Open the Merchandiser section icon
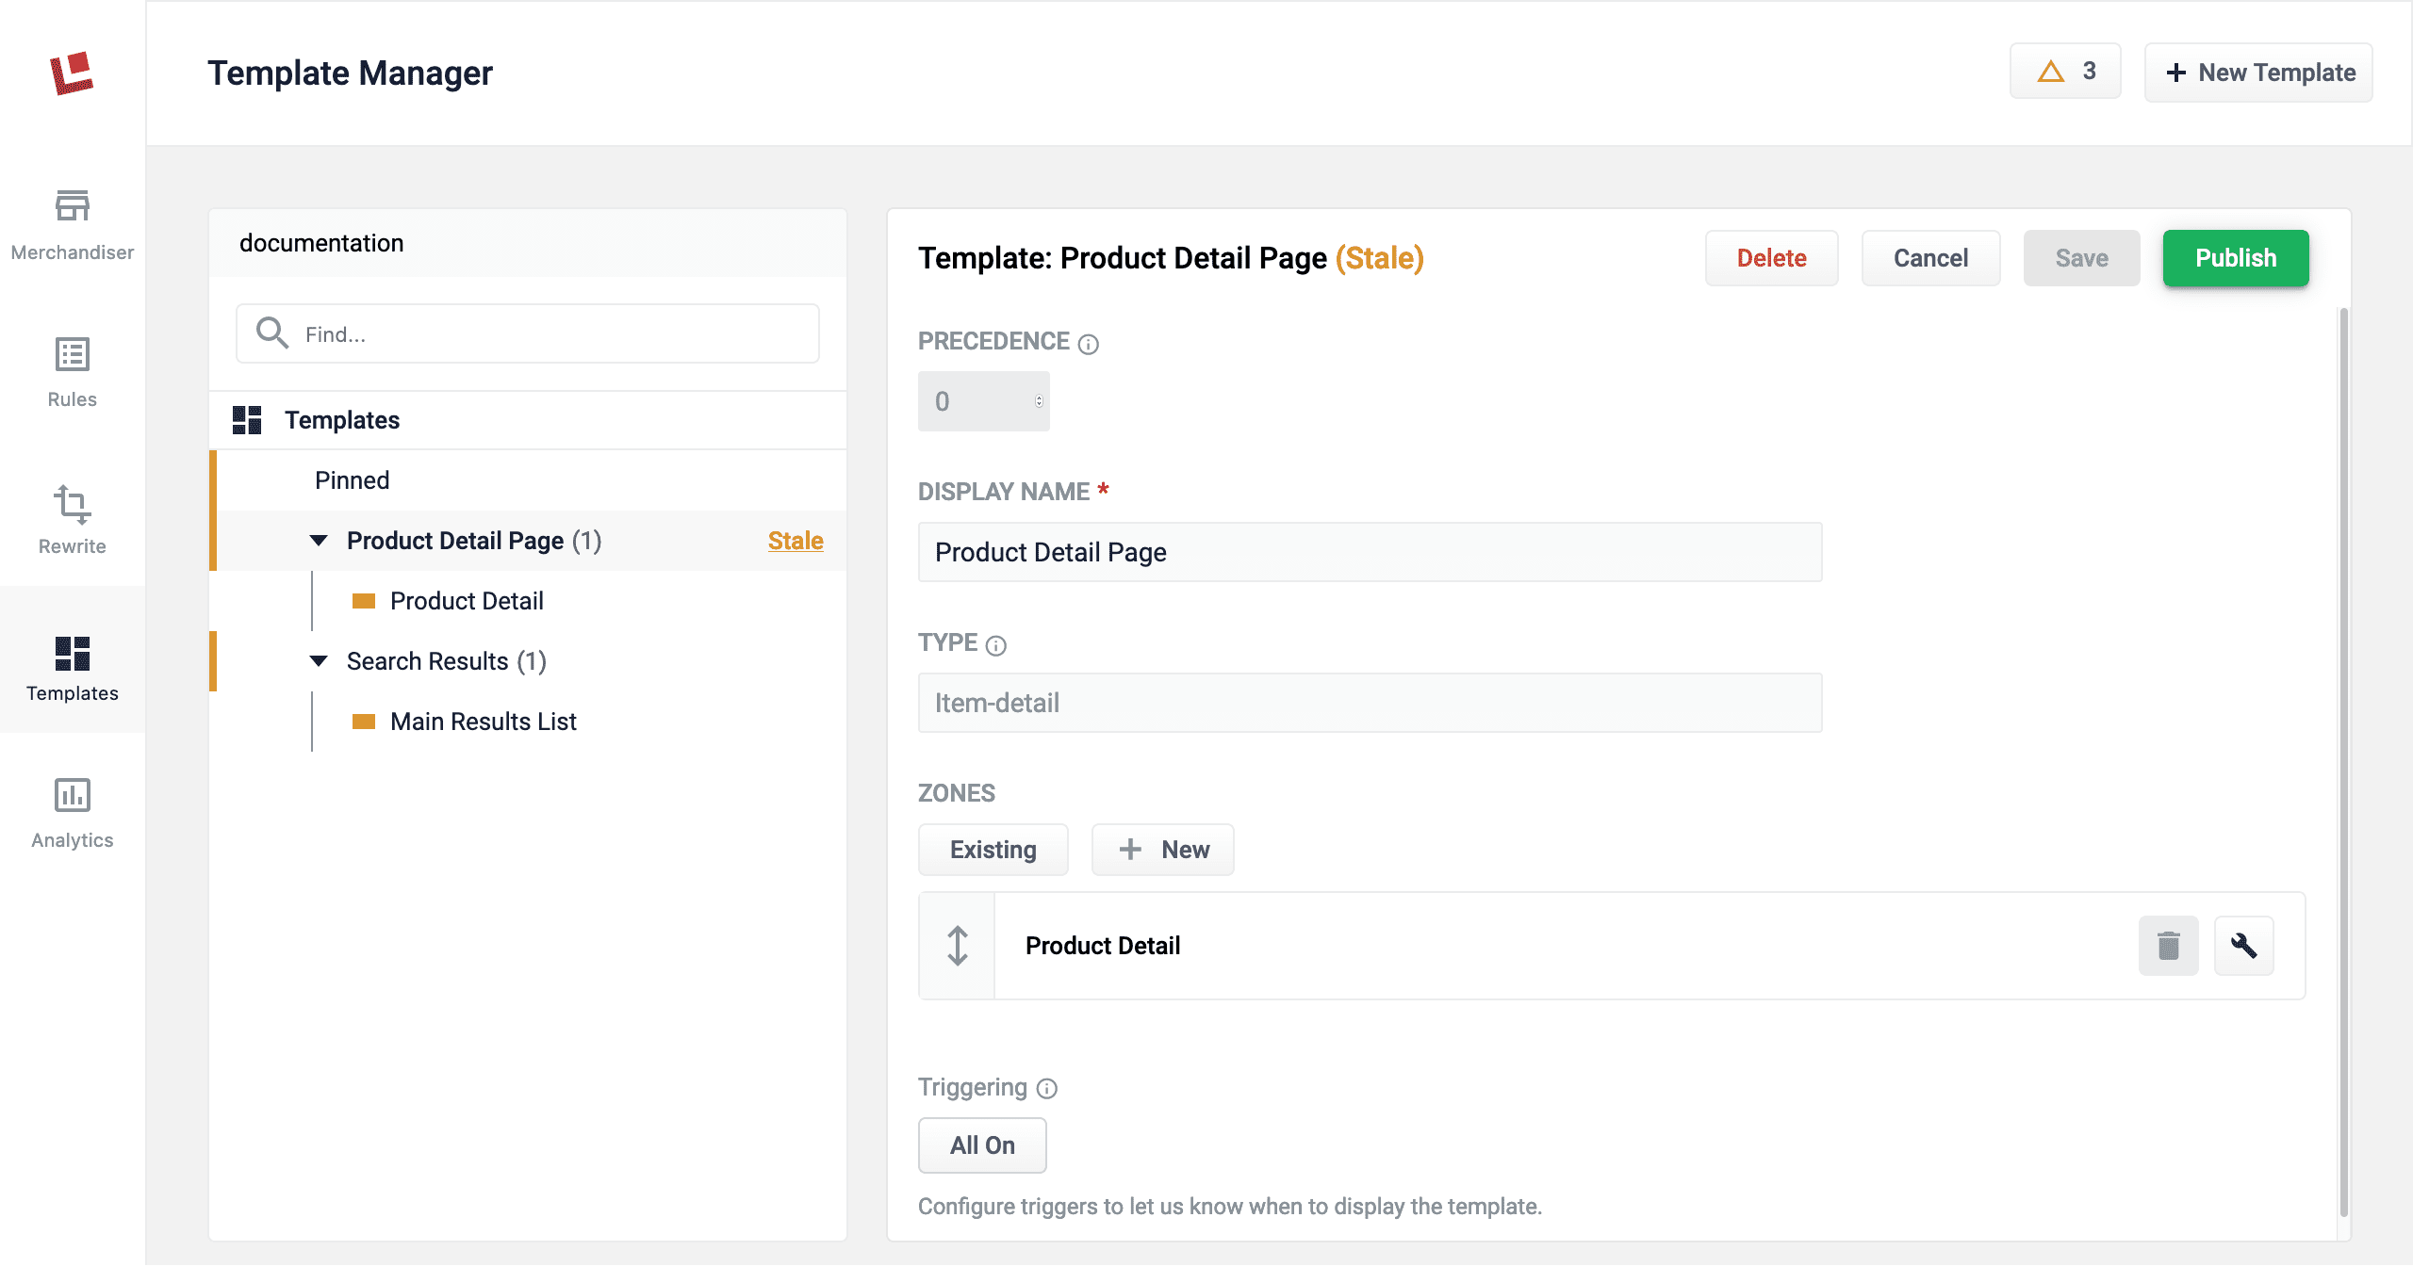This screenshot has width=2413, height=1266. 72,205
